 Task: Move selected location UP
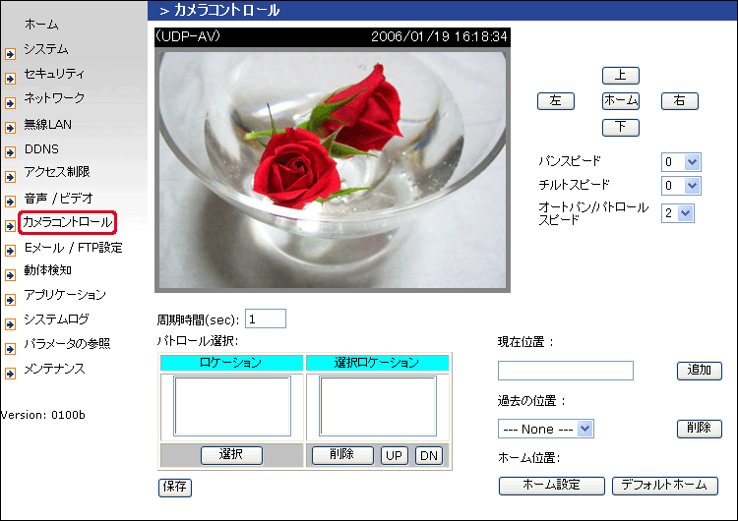394,455
